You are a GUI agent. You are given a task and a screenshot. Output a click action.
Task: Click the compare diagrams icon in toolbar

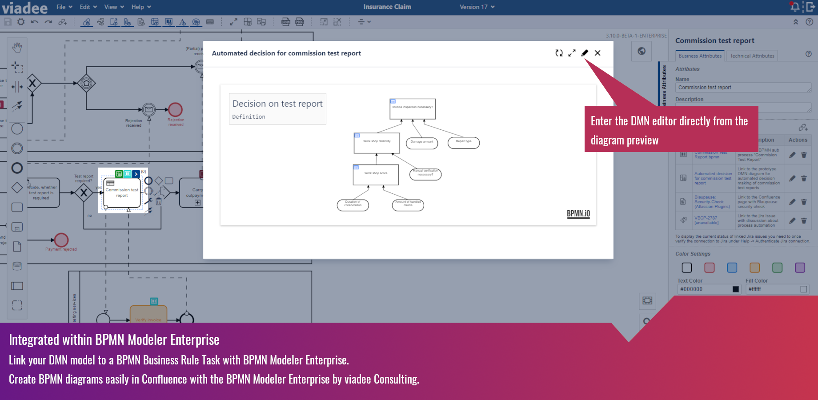coord(261,22)
